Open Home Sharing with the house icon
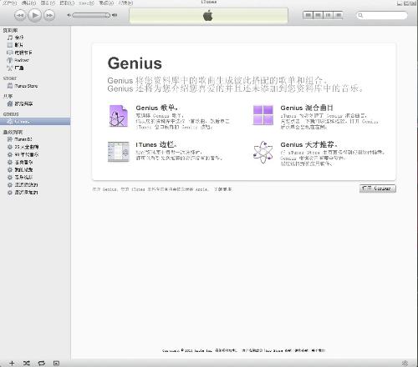This screenshot has width=418, height=367. 20,103
